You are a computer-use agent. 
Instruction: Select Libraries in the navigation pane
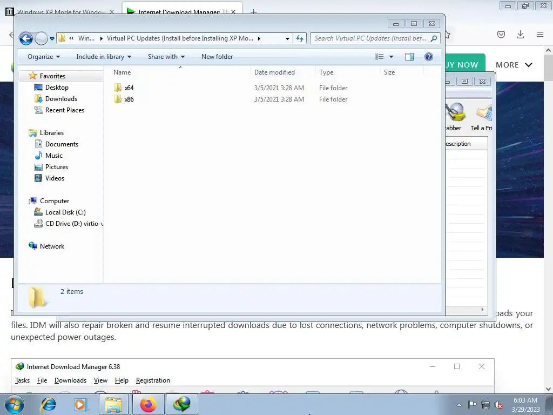[51, 133]
